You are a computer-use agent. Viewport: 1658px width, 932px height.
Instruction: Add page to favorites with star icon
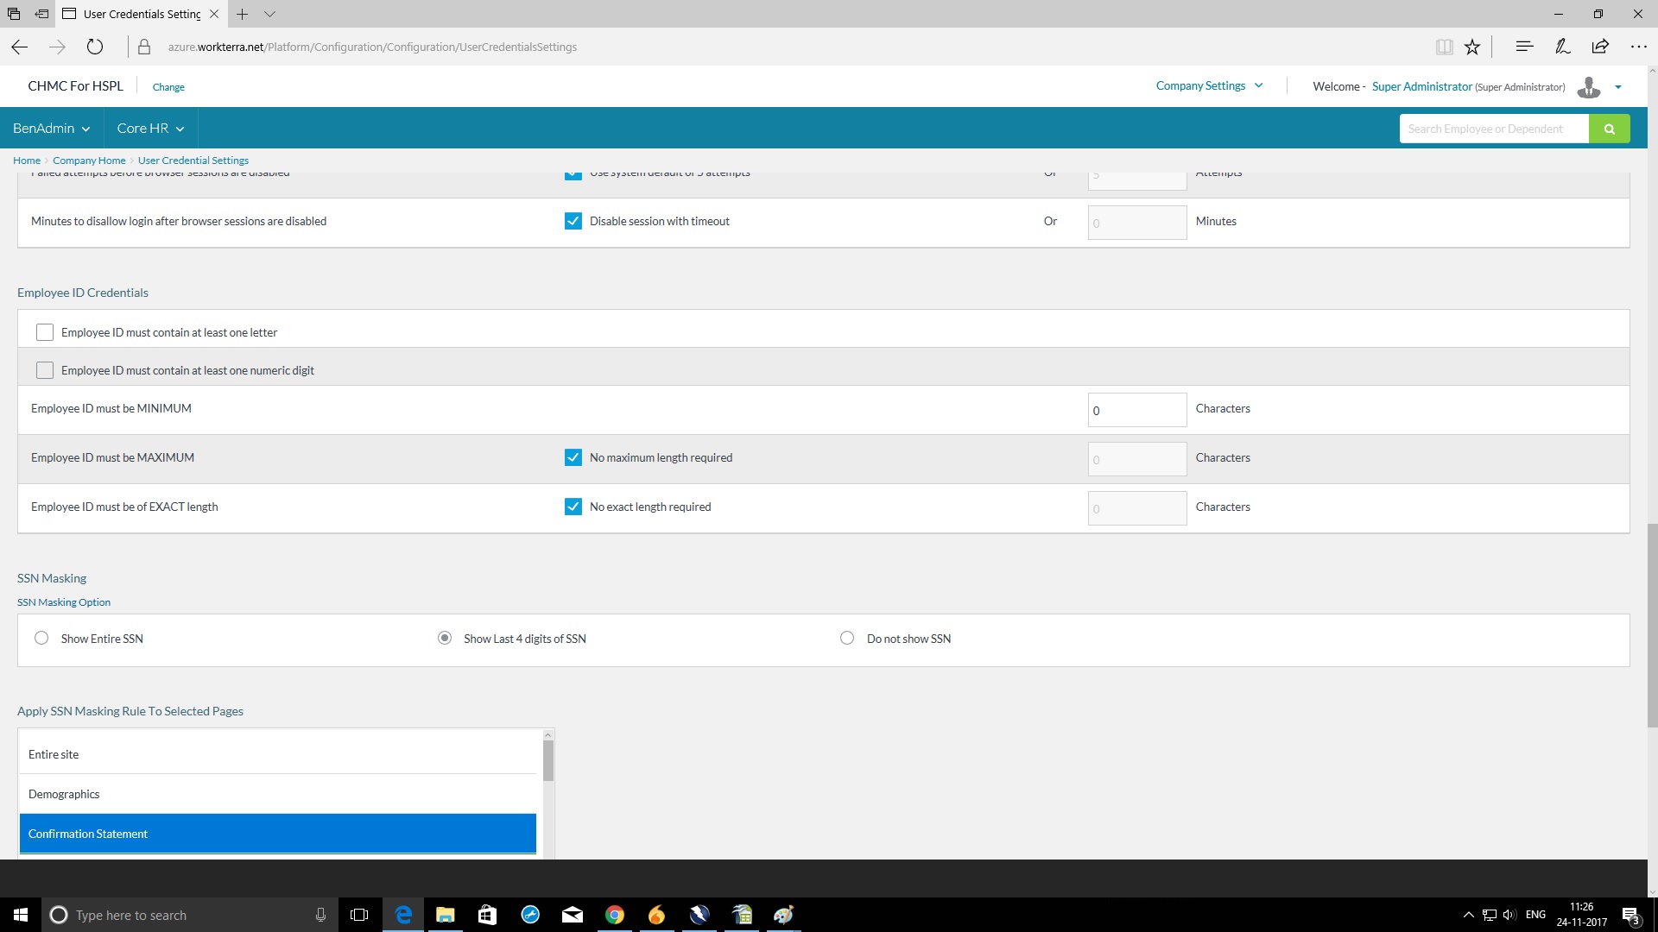pos(1472,47)
